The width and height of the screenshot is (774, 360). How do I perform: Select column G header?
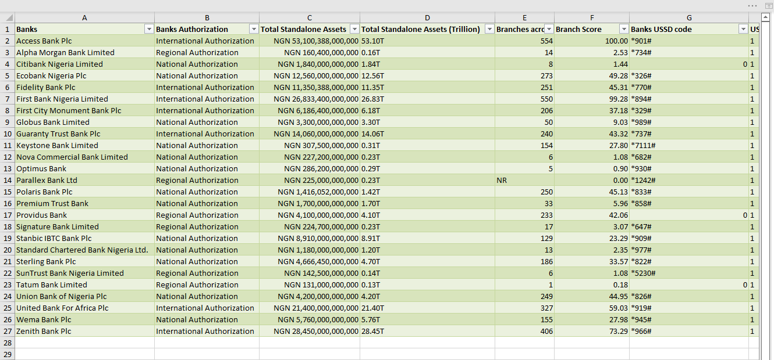pyautogui.click(x=689, y=17)
